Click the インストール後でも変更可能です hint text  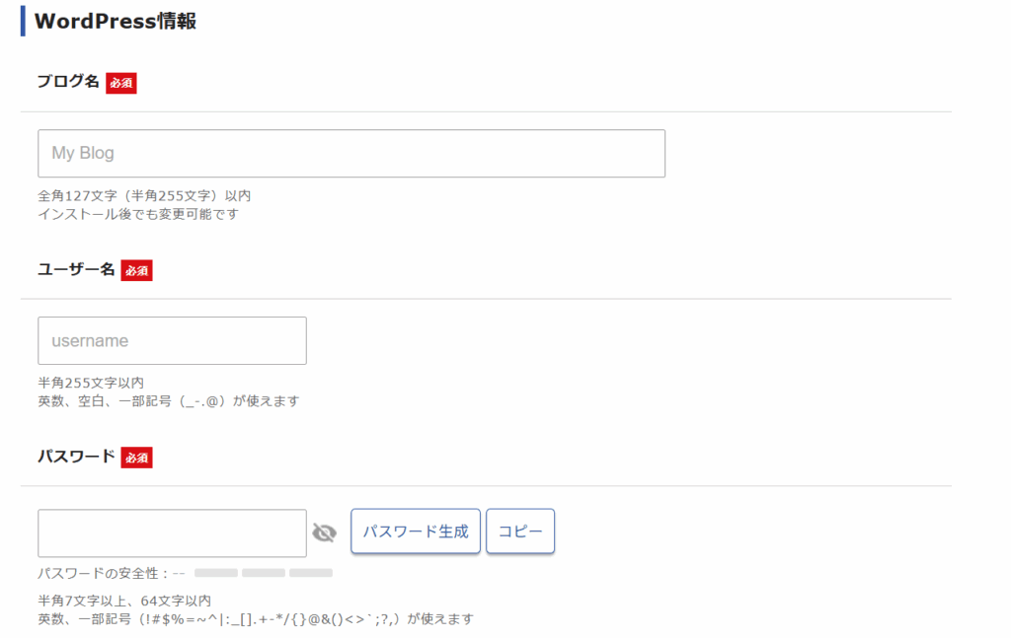click(x=138, y=214)
